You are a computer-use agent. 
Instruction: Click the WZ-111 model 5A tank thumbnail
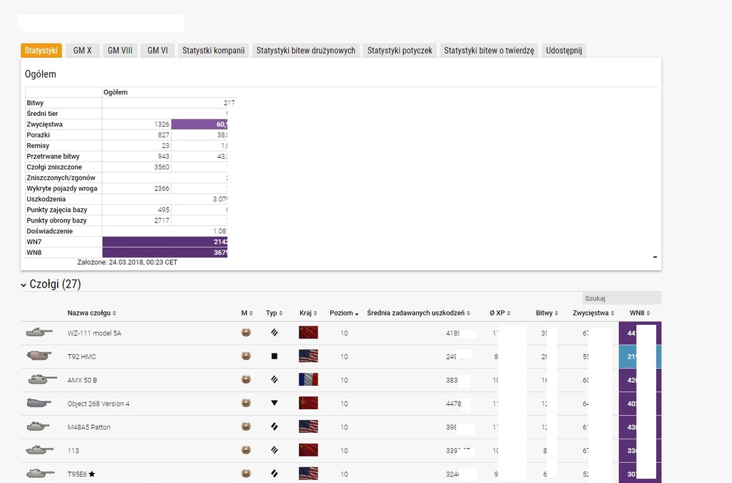pyautogui.click(x=39, y=333)
